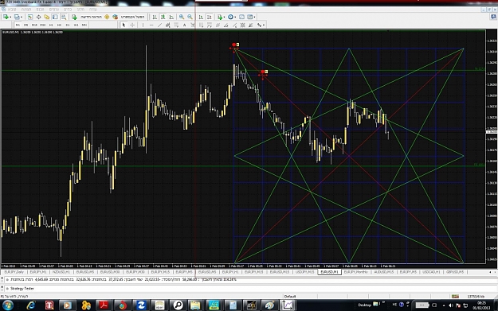Open the Adobe PDF taskbar icon
This screenshot has height=311, width=498.
coord(104,305)
